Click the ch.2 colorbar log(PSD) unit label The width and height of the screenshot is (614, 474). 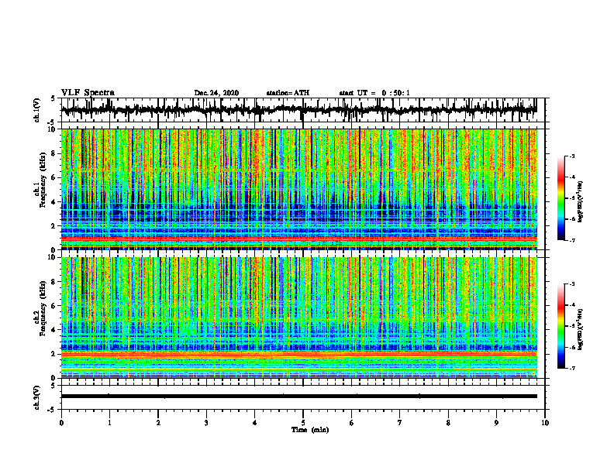tap(581, 330)
